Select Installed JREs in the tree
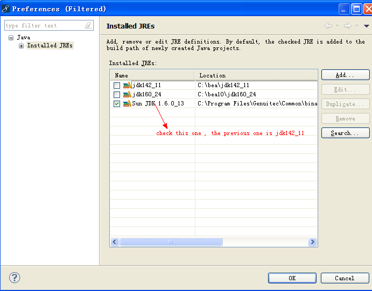The height and width of the screenshot is (291, 372). coord(50,45)
